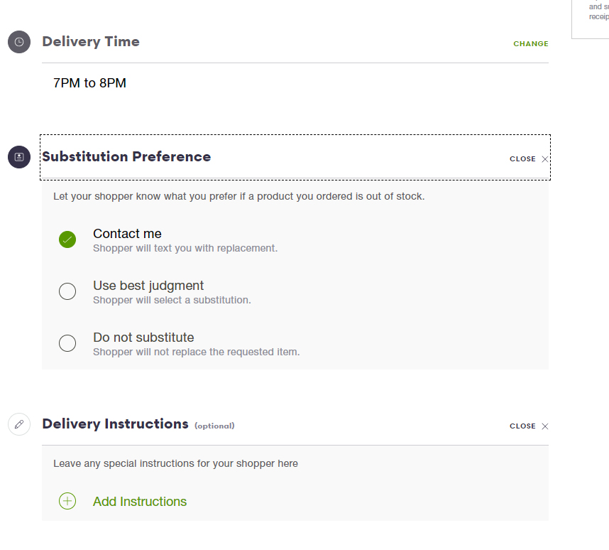609x550 pixels.
Task: Click the clock icon beside Delivery Time
Action: (19, 42)
